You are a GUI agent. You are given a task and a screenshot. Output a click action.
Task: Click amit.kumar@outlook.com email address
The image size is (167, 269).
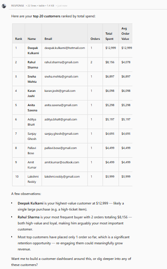pyautogui.click(x=62, y=162)
